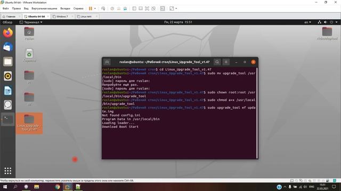Screen dimensions: 341x191
Task: Click the send Ctrl+Alt+Del toolbar icon
Action: click(x=103, y=8)
